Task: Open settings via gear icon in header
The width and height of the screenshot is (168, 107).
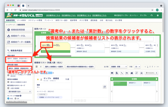Action: pos(157,15)
